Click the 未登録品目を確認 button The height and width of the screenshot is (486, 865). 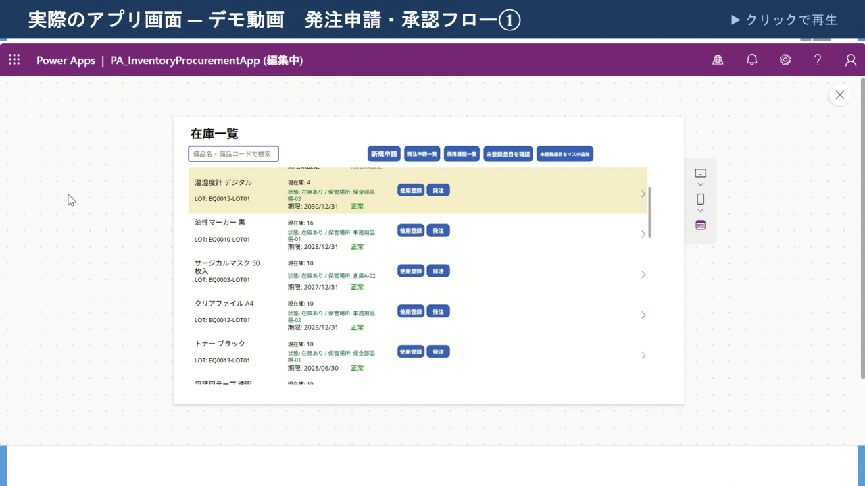[x=508, y=154]
